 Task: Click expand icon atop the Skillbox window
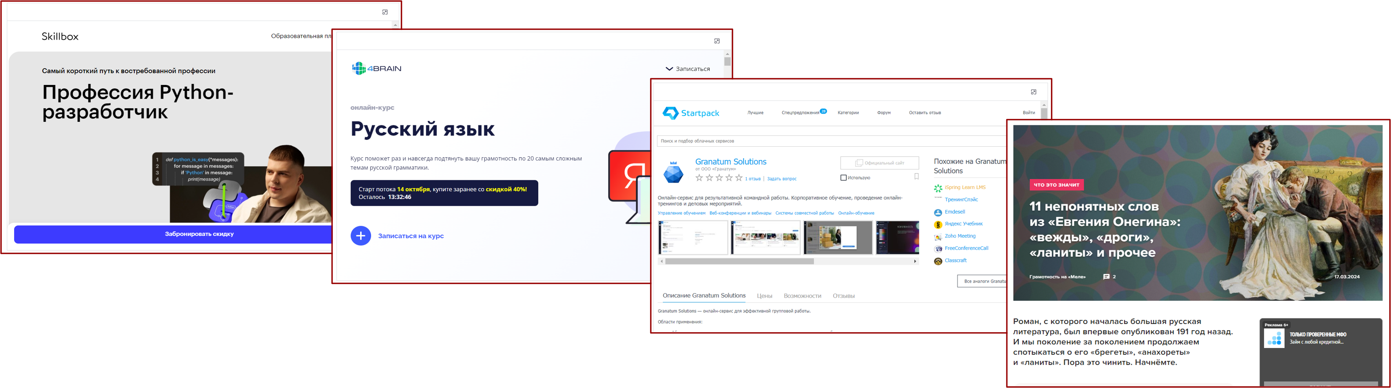[x=385, y=12]
